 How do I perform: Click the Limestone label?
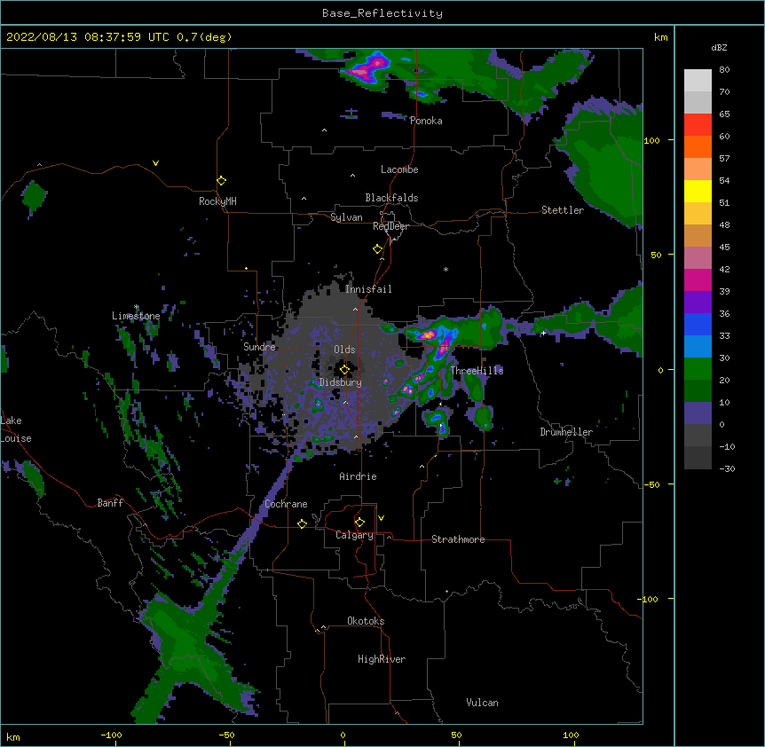pyautogui.click(x=136, y=316)
